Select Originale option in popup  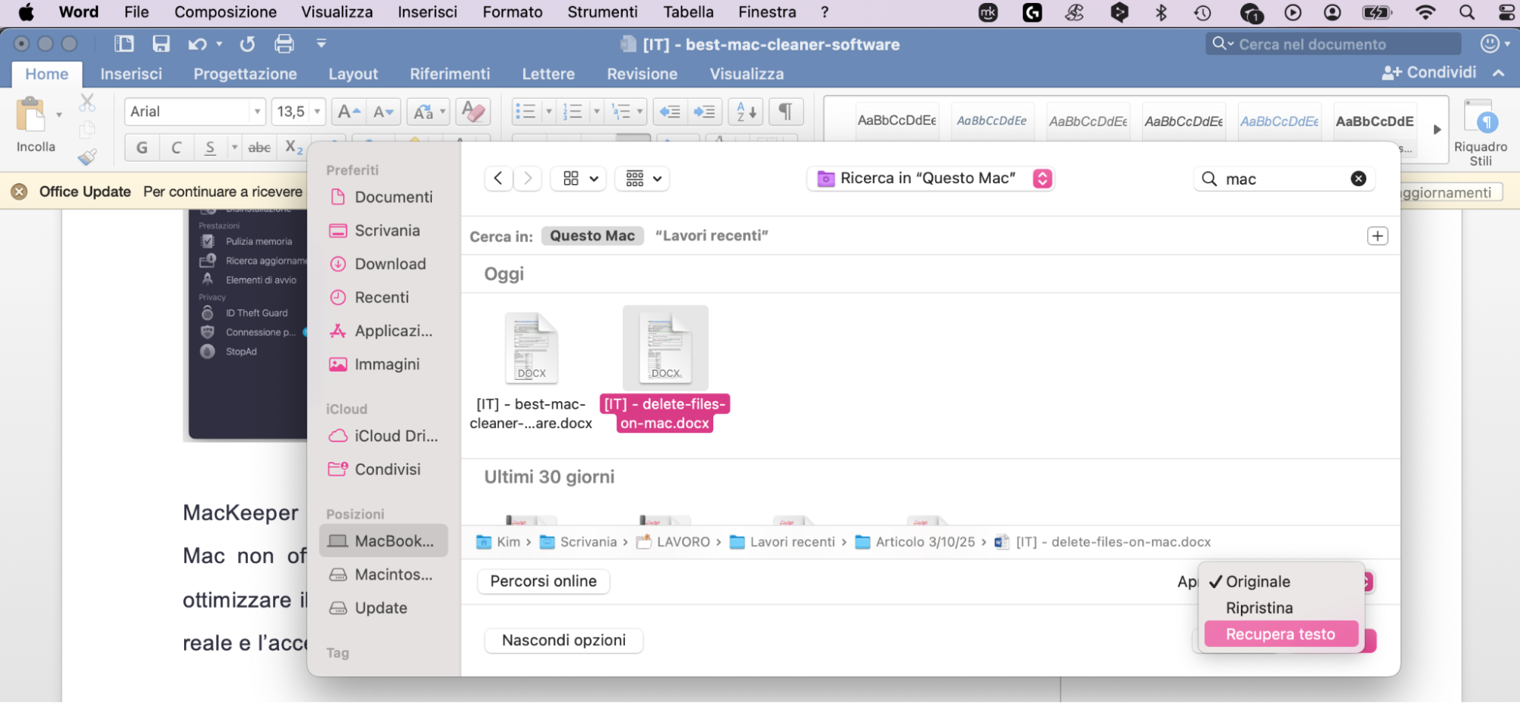tap(1280, 581)
